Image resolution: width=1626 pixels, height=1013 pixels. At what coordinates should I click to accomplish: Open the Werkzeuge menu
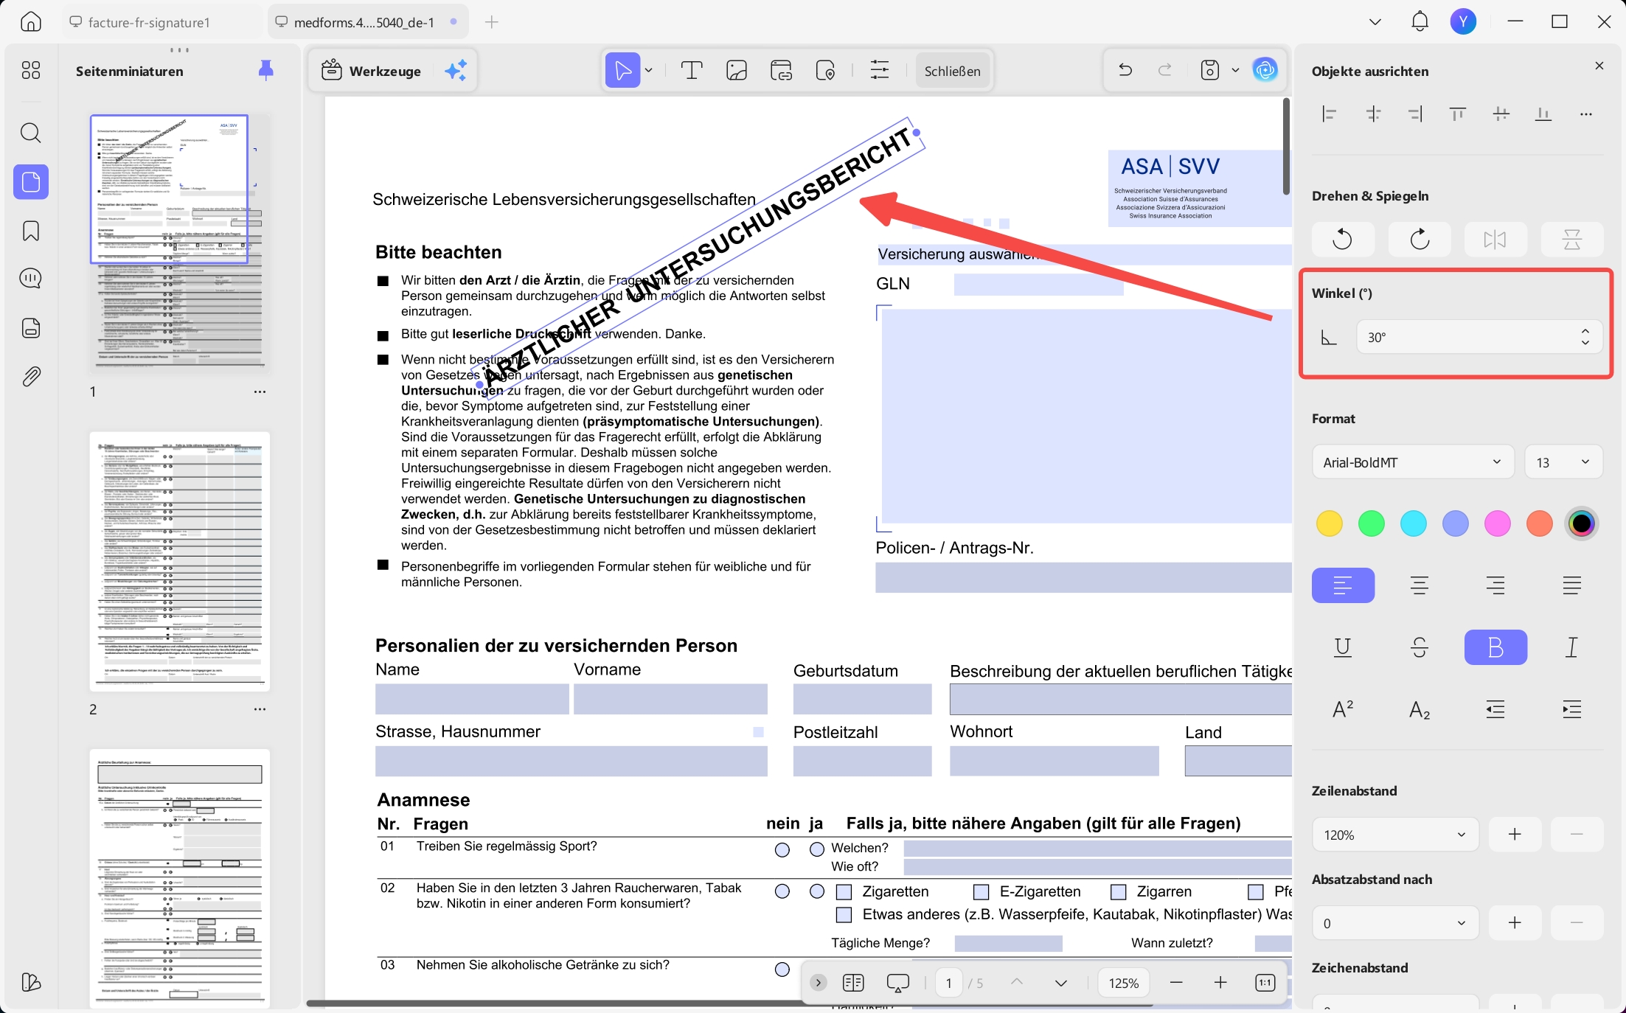coord(372,71)
